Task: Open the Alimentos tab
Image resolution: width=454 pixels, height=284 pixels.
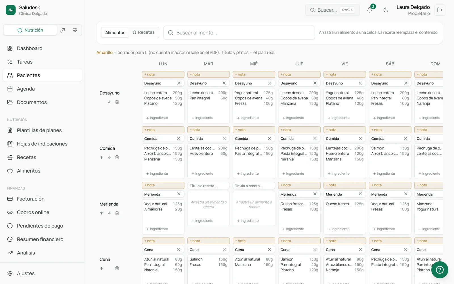Action: pos(115,33)
